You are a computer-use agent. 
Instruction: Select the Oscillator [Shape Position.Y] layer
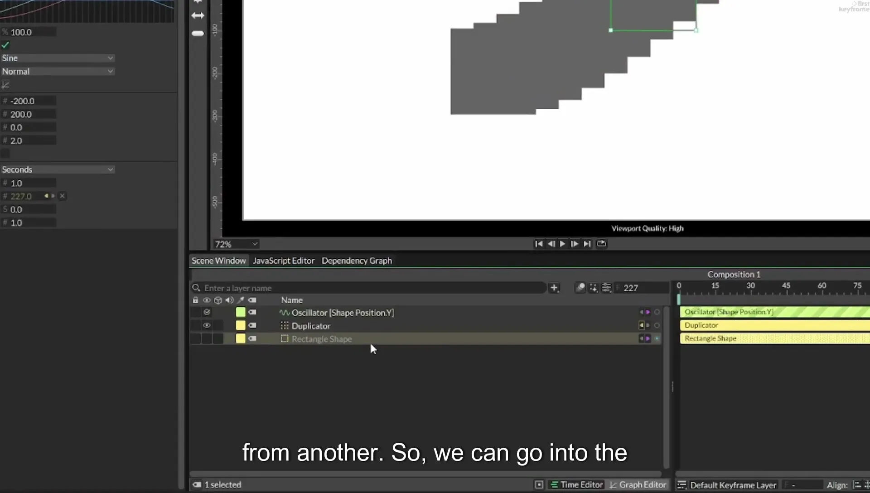(343, 313)
